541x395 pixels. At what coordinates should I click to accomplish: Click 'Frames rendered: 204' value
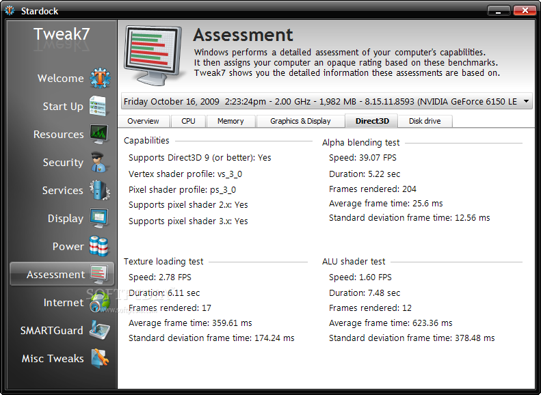pyautogui.click(x=373, y=189)
